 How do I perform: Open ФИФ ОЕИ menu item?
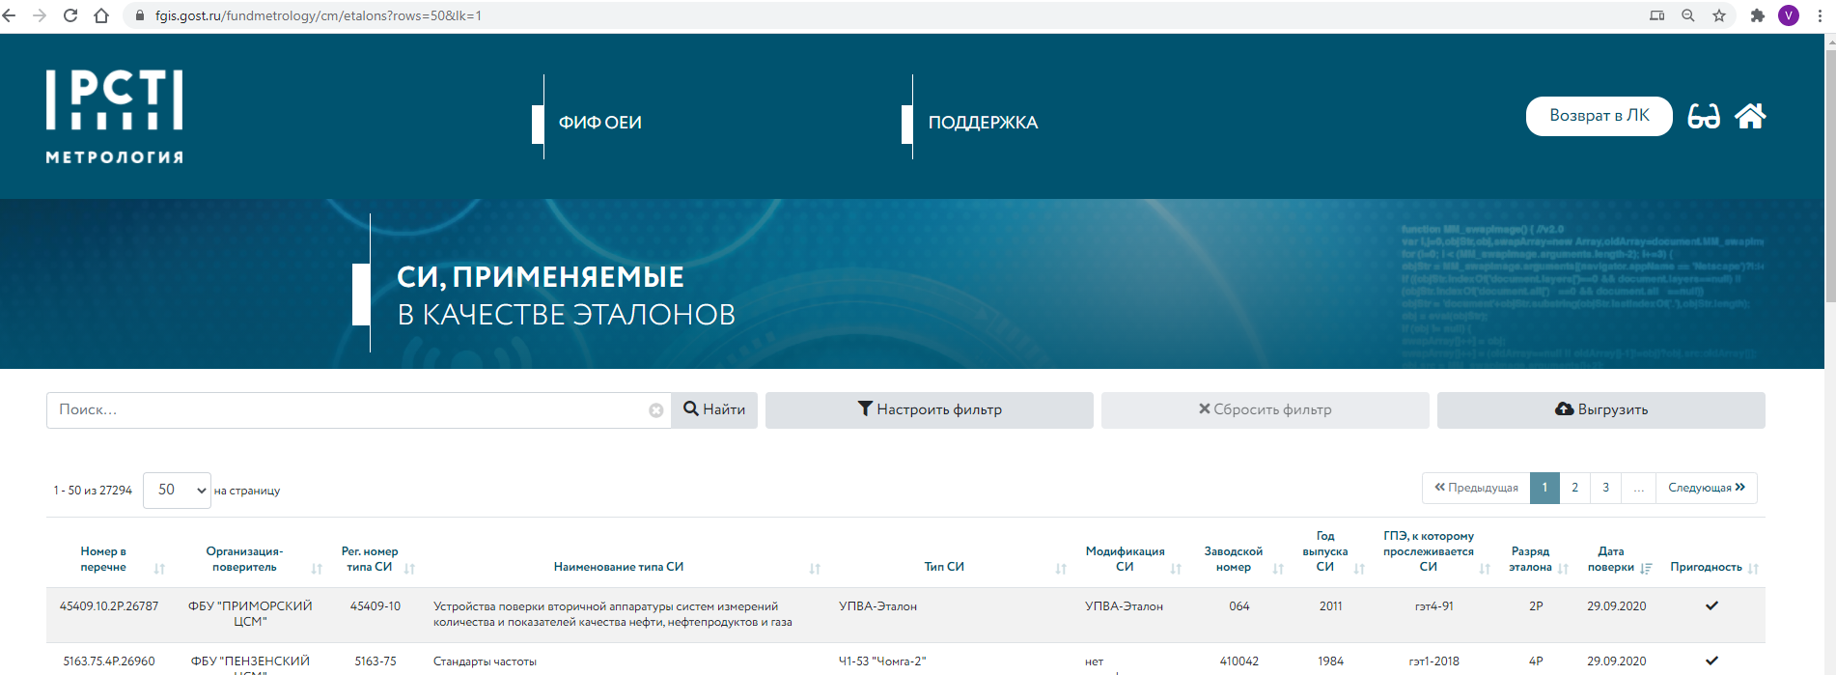coord(599,123)
